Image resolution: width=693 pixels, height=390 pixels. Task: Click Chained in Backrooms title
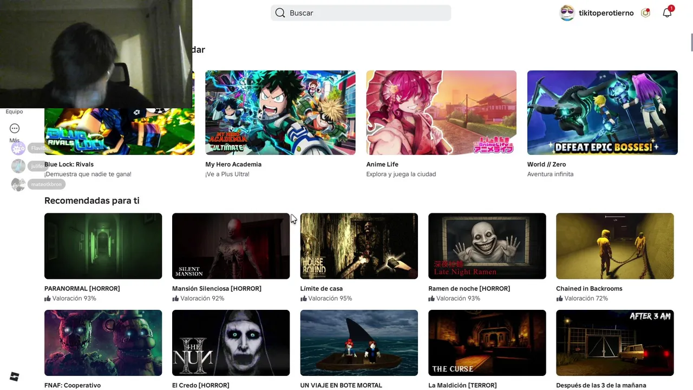pos(589,289)
